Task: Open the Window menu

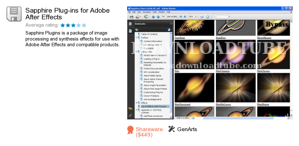Action: point(162,12)
